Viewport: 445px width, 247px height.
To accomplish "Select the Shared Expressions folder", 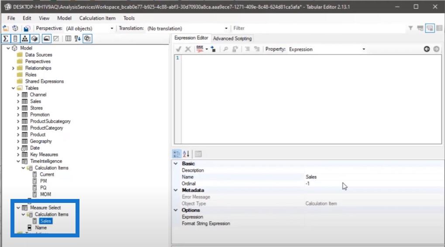I will click(x=44, y=82).
